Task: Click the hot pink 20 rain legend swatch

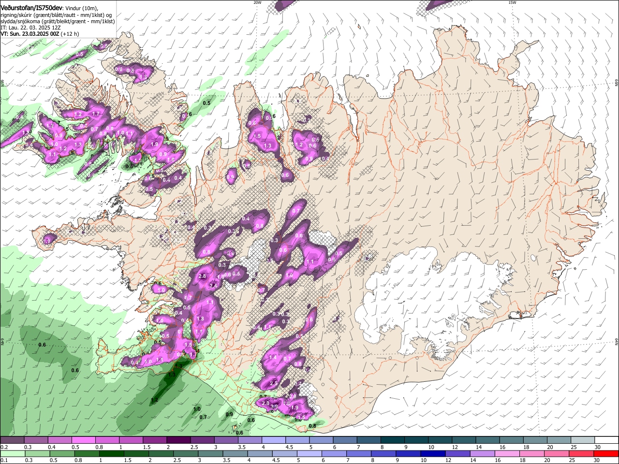Action: coord(557,453)
